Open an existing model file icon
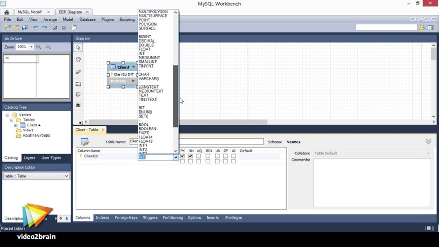 click(x=16, y=27)
